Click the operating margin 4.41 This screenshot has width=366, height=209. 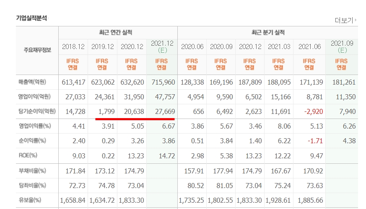click(x=79, y=126)
